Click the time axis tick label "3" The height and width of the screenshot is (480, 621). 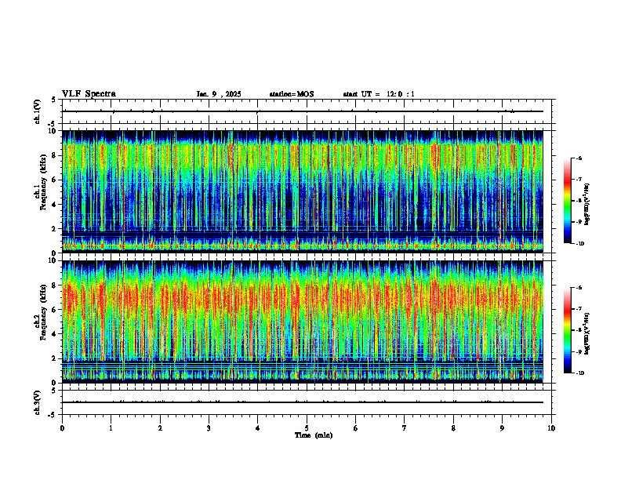pyautogui.click(x=209, y=428)
